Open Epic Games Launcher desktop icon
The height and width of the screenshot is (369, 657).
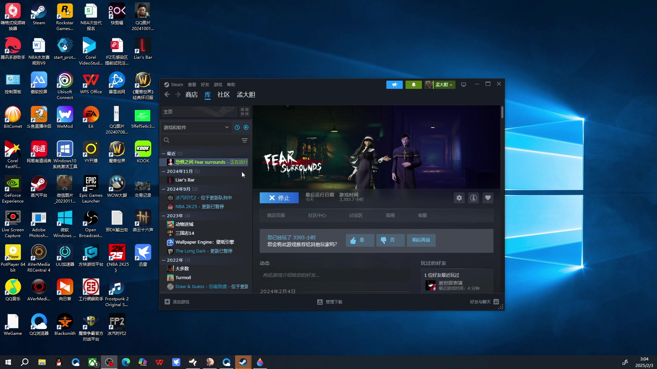click(x=91, y=189)
